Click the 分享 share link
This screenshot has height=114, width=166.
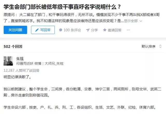coord(92,30)
